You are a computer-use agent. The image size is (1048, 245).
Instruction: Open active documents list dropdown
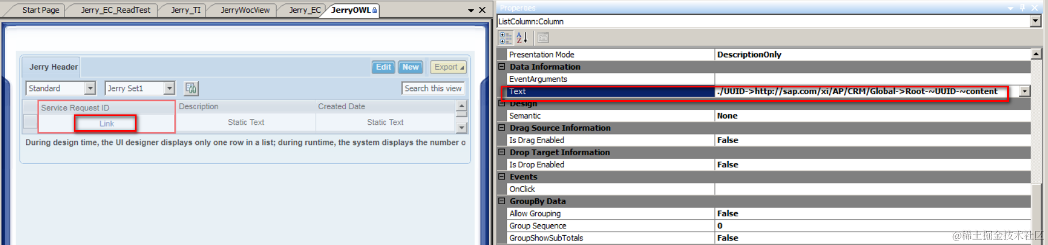[x=471, y=10]
